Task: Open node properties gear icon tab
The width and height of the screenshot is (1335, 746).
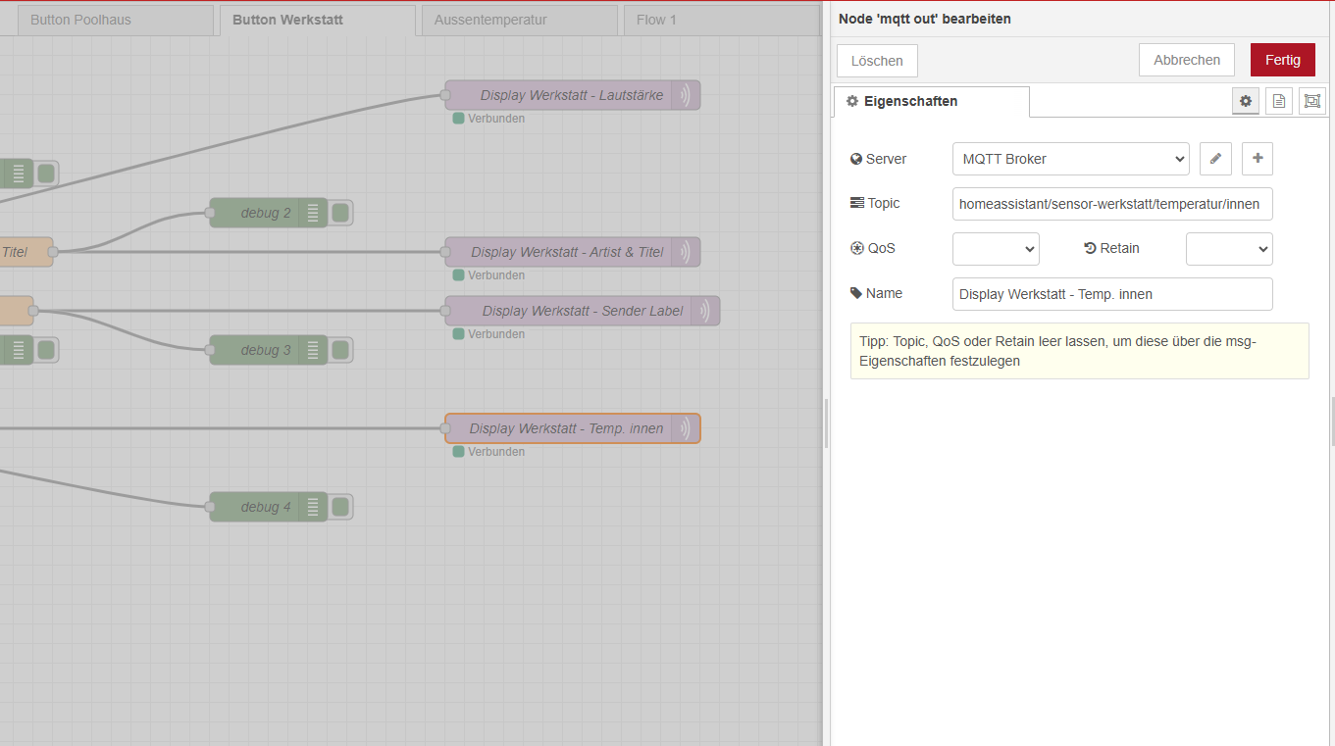Action: (x=1246, y=101)
